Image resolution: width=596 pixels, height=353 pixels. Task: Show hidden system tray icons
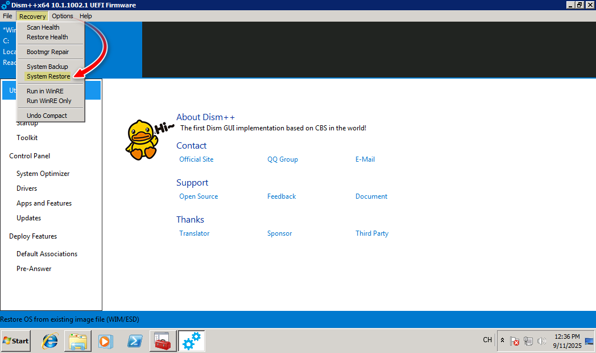tap(502, 340)
